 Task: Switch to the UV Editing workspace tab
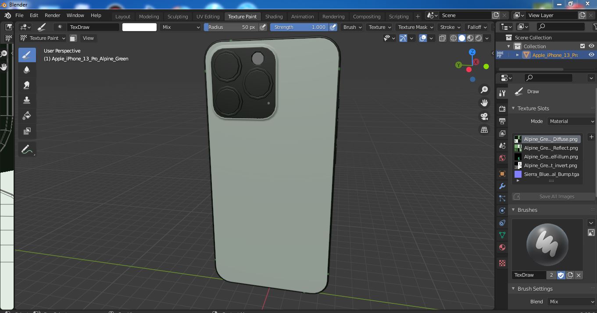pos(208,17)
